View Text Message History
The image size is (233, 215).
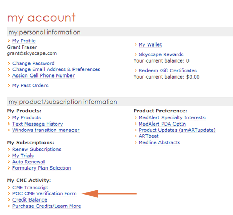[x=37, y=124]
